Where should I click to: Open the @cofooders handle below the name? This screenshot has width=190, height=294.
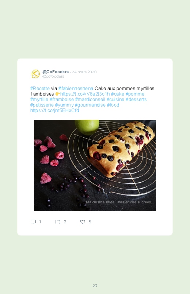[53, 76]
